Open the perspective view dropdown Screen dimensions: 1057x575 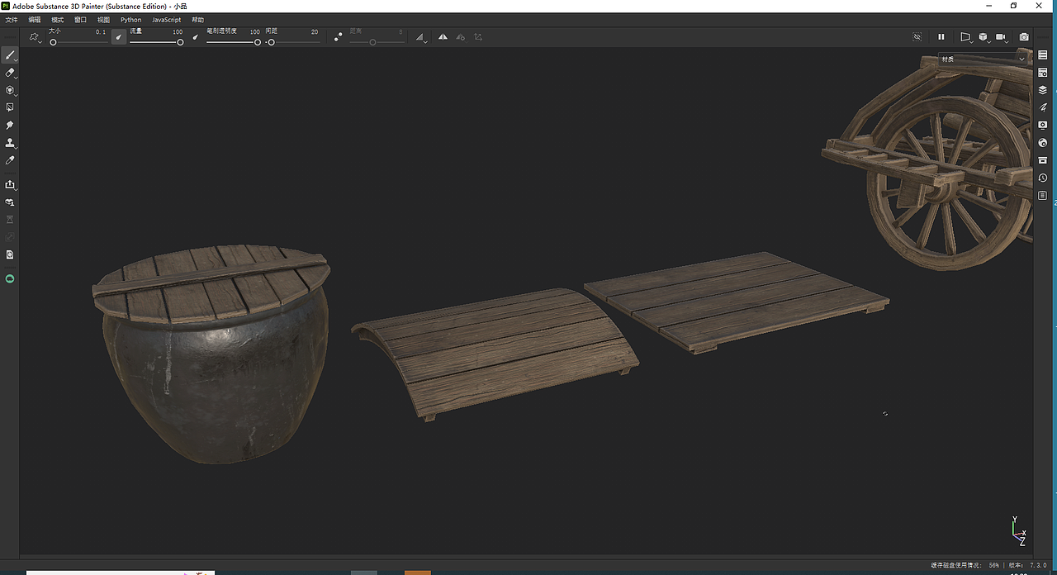tap(965, 37)
